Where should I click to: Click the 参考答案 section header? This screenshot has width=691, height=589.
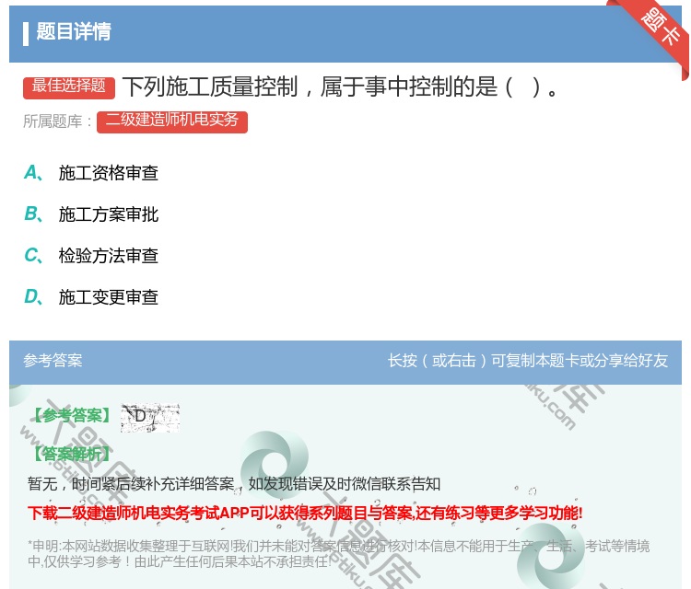(53, 361)
